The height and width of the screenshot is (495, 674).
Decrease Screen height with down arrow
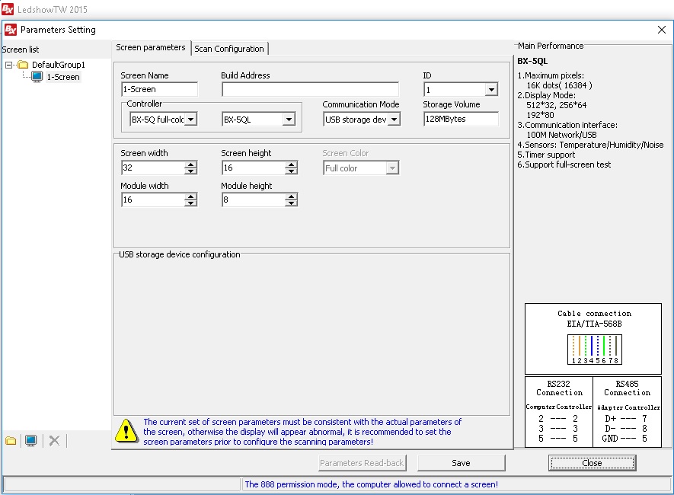coord(291,171)
